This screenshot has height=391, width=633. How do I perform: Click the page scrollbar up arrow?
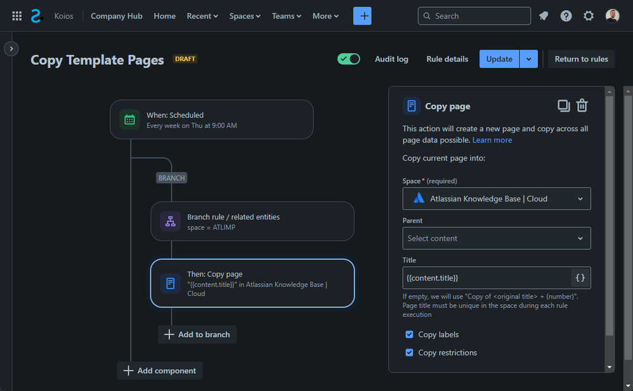pos(628,92)
